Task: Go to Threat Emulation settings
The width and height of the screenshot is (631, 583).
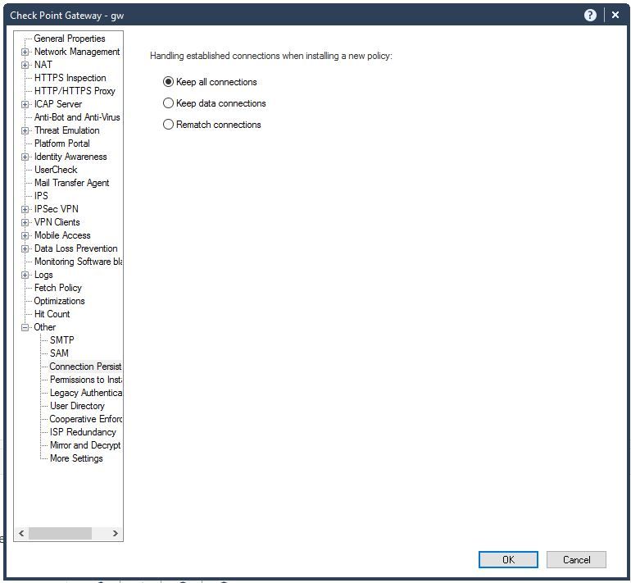Action: (67, 130)
